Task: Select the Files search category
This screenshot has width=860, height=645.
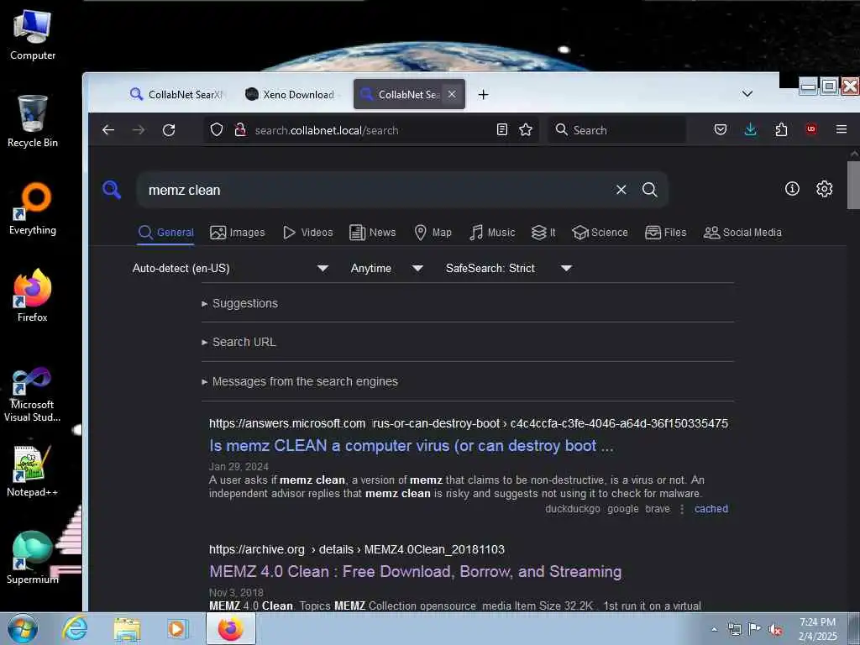Action: point(666,233)
